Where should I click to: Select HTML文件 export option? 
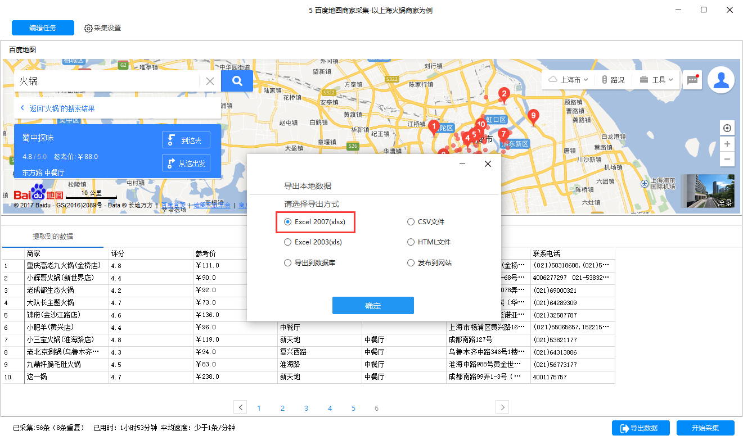click(x=429, y=242)
